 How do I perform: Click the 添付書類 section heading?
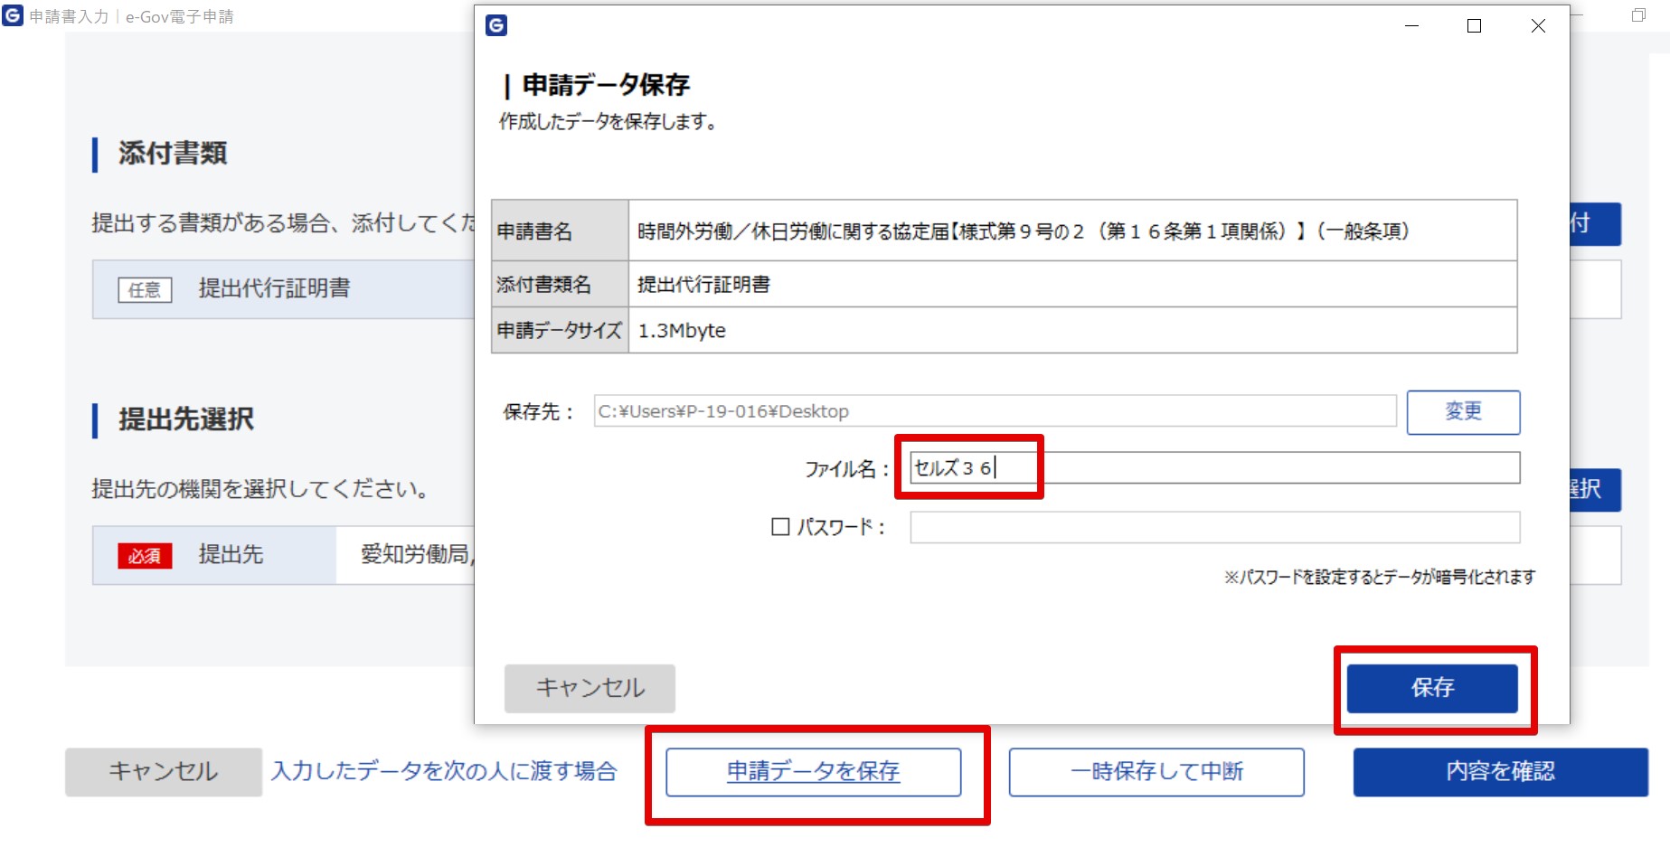172,154
